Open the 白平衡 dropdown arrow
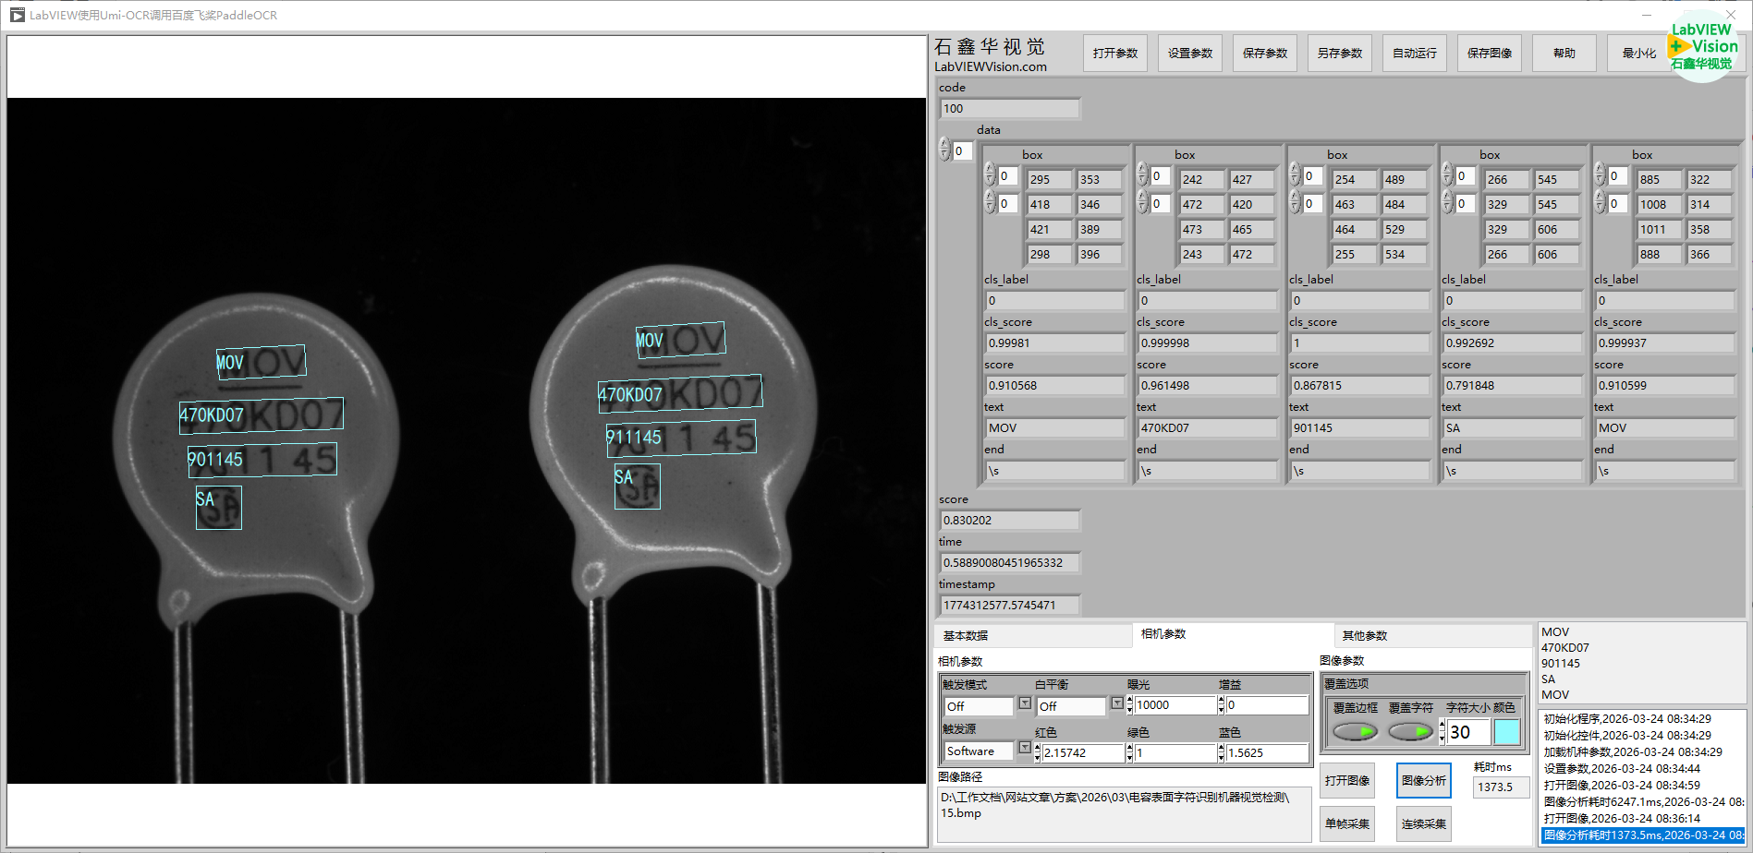Image resolution: width=1753 pixels, height=853 pixels. (x=1116, y=704)
